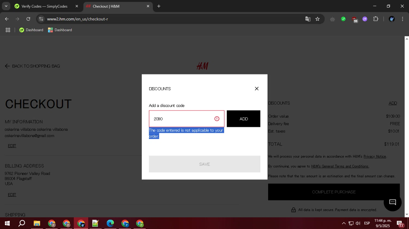
Task: Click the 'not applicable to your order' error message
Action: pyautogui.click(x=186, y=133)
